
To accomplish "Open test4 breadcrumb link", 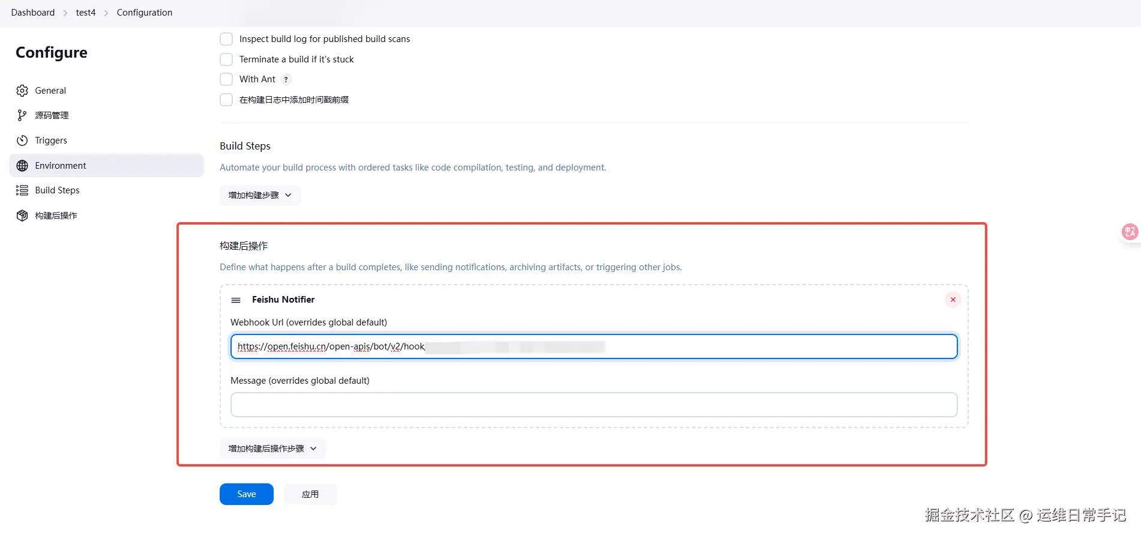I will (86, 13).
